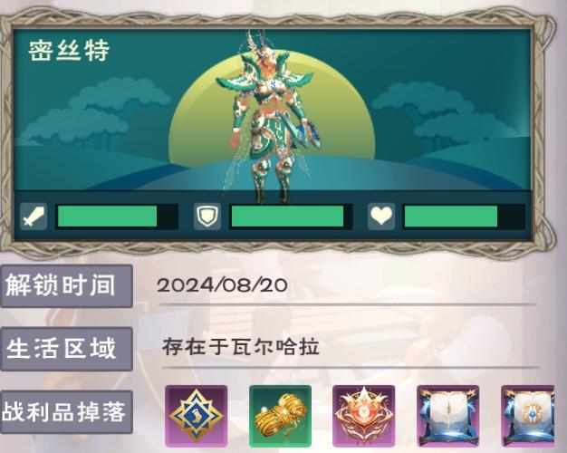
Task: Click the 密丝特 character name
Action: pos(69,51)
